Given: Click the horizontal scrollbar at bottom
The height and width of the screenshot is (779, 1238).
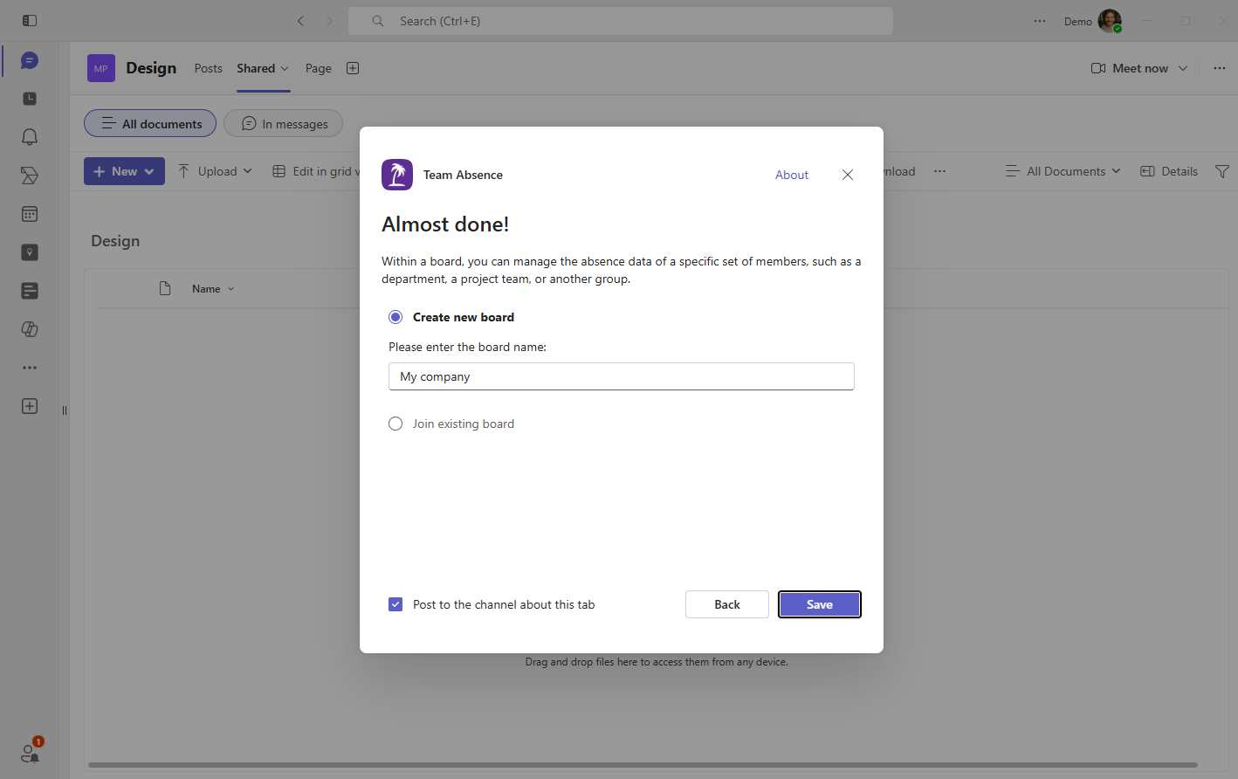Looking at the screenshot, I should [643, 766].
